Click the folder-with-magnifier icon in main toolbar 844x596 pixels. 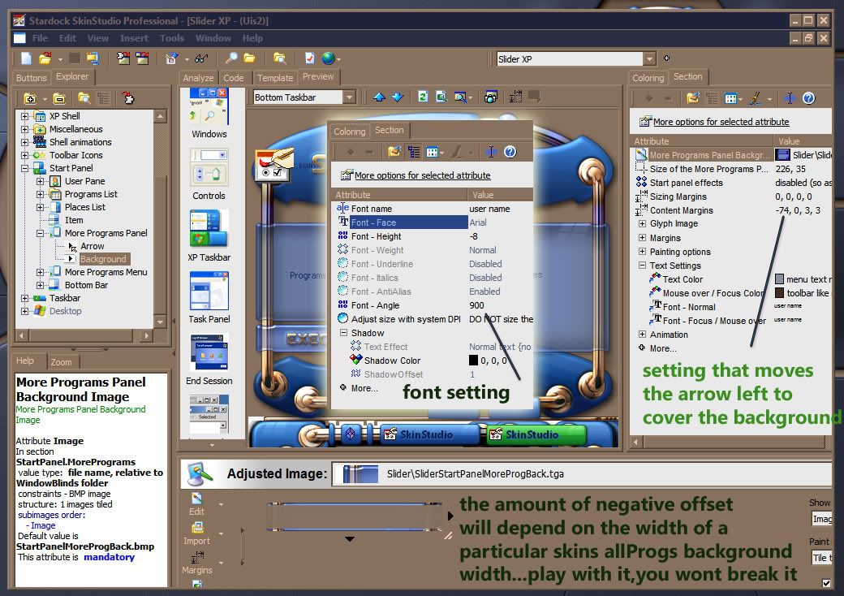point(279,58)
